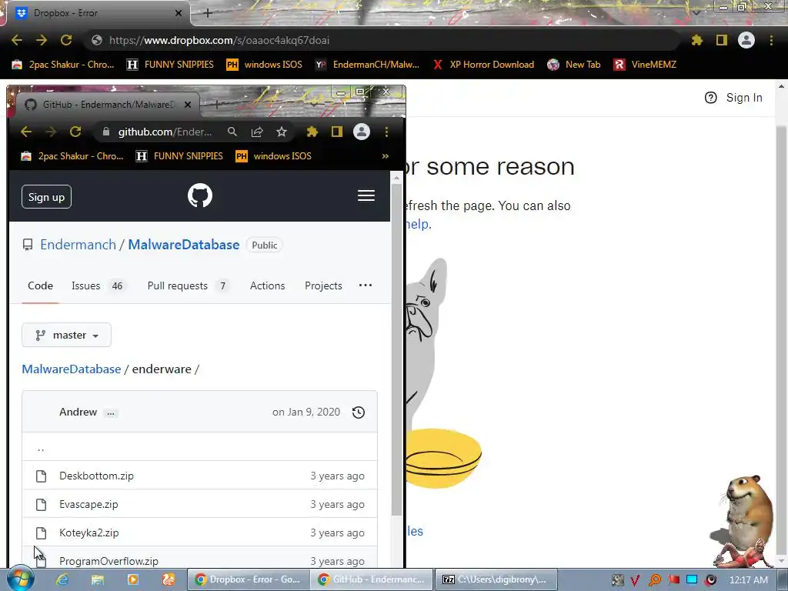The height and width of the screenshot is (591, 788).
Task: Expand Andrew commit message ellipsis
Action: 111,412
